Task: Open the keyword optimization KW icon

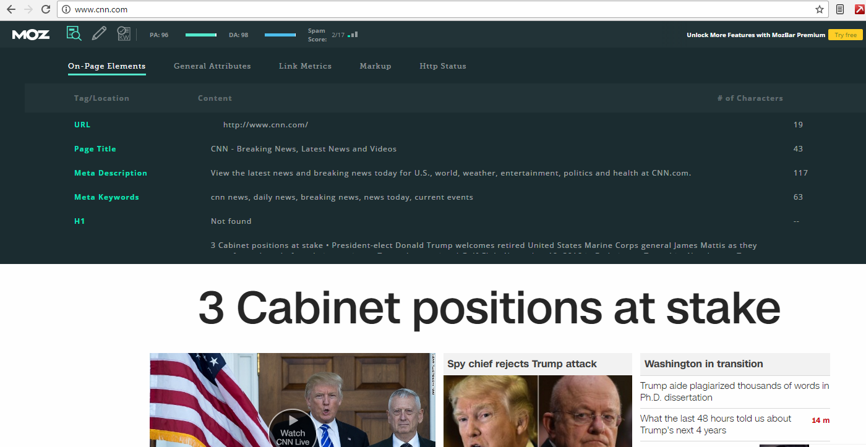Action: (124, 34)
